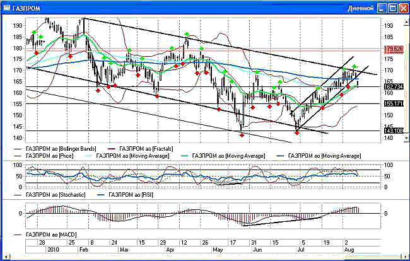
Task: Click date label 24 on time axis
Action: (114, 243)
